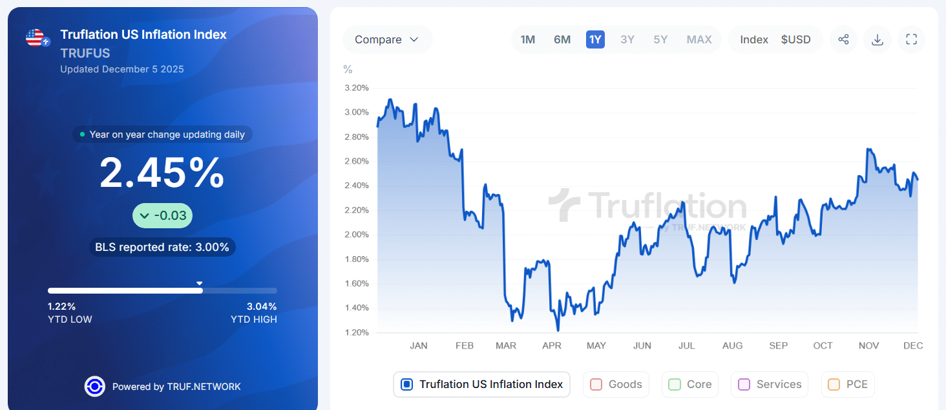The height and width of the screenshot is (410, 946).
Task: Switch the chart to $USD display
Action: coord(797,39)
